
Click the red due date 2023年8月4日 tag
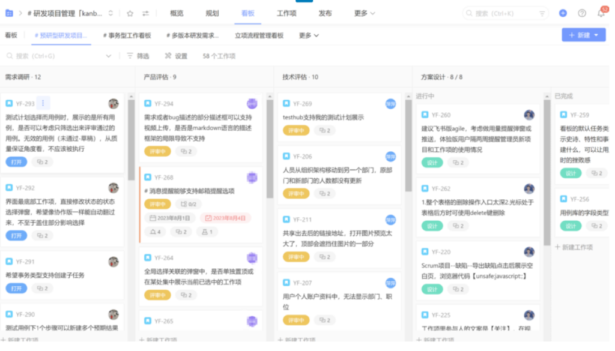tap(225, 218)
